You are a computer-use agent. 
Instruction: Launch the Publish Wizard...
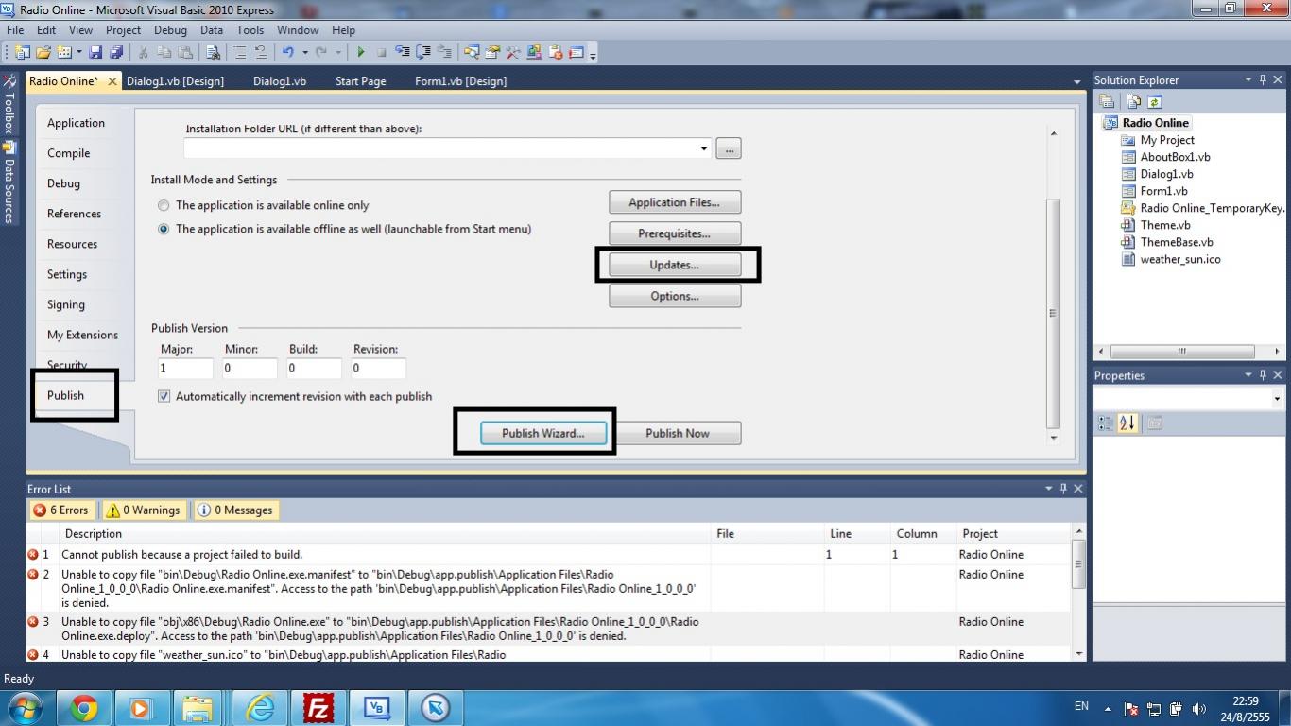(x=543, y=433)
